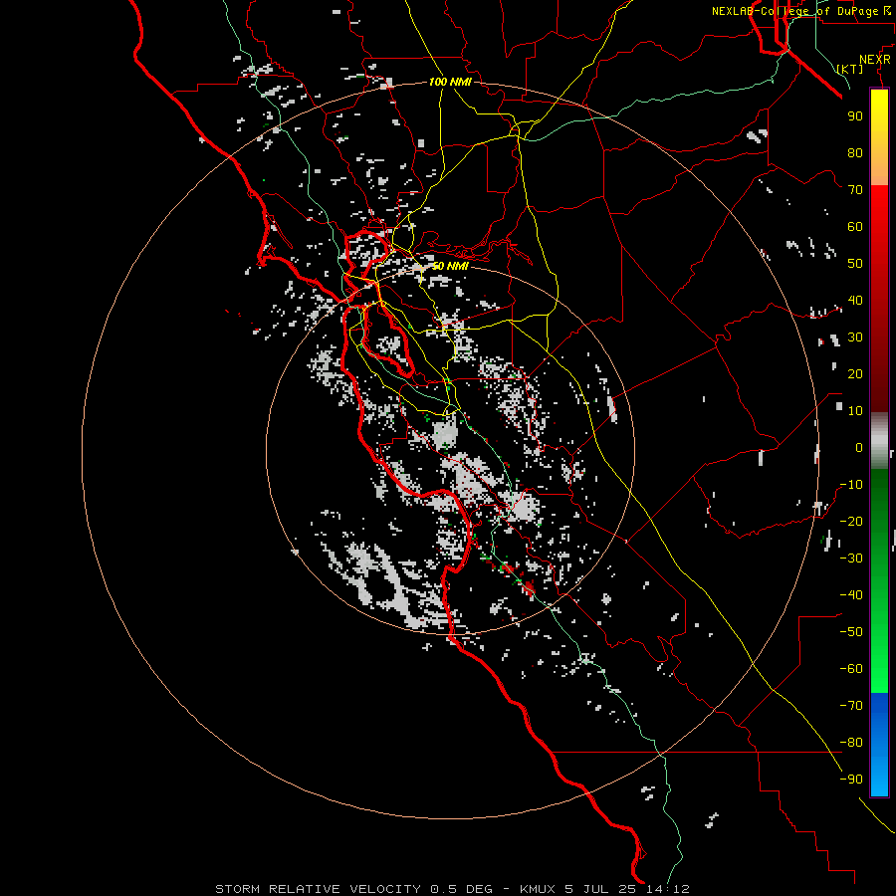Select the 0 value on the velocity scale
Screen dimensions: 896x896
point(859,447)
